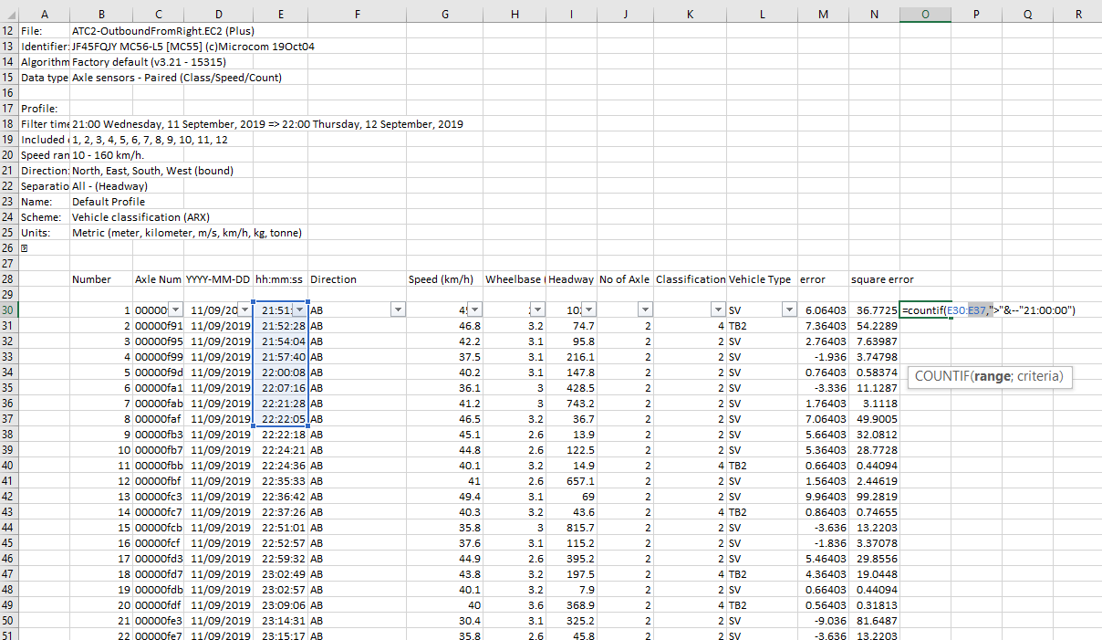Select column header L
The width and height of the screenshot is (1102, 640).
coord(762,13)
